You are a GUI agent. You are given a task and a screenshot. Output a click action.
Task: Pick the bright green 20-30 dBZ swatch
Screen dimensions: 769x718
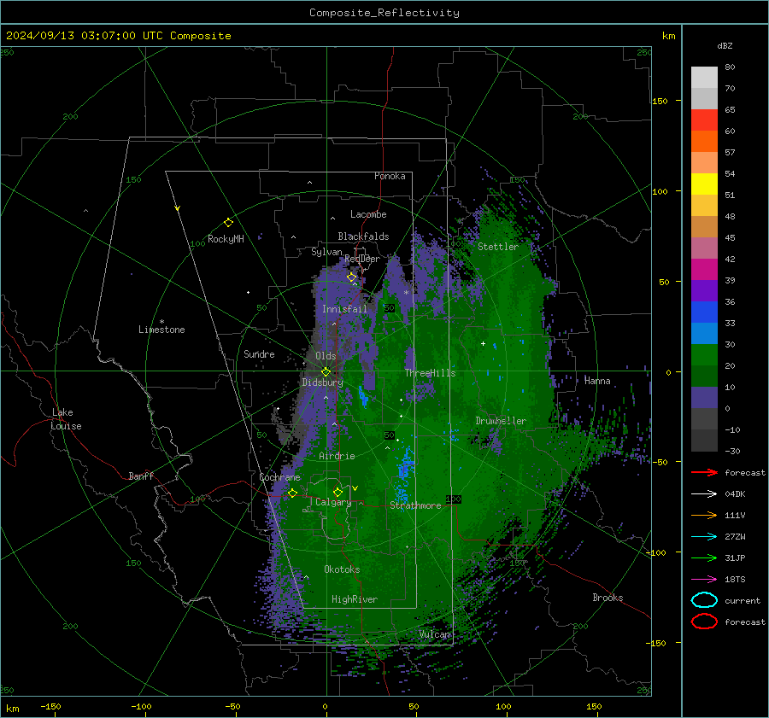704,355
